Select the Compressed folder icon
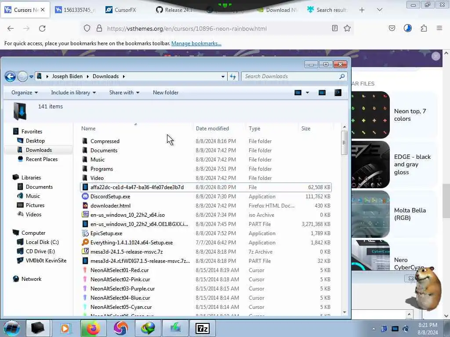 [x=85, y=141]
